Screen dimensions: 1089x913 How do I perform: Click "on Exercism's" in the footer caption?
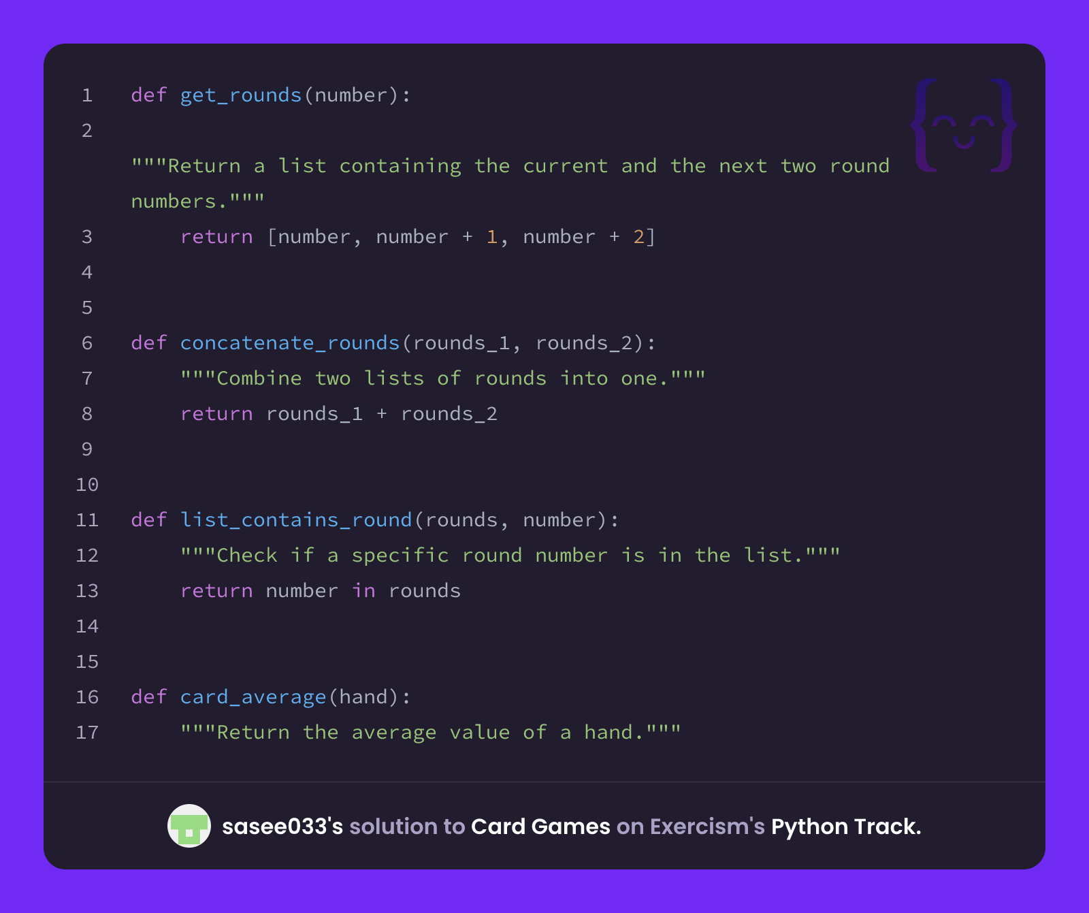click(691, 827)
